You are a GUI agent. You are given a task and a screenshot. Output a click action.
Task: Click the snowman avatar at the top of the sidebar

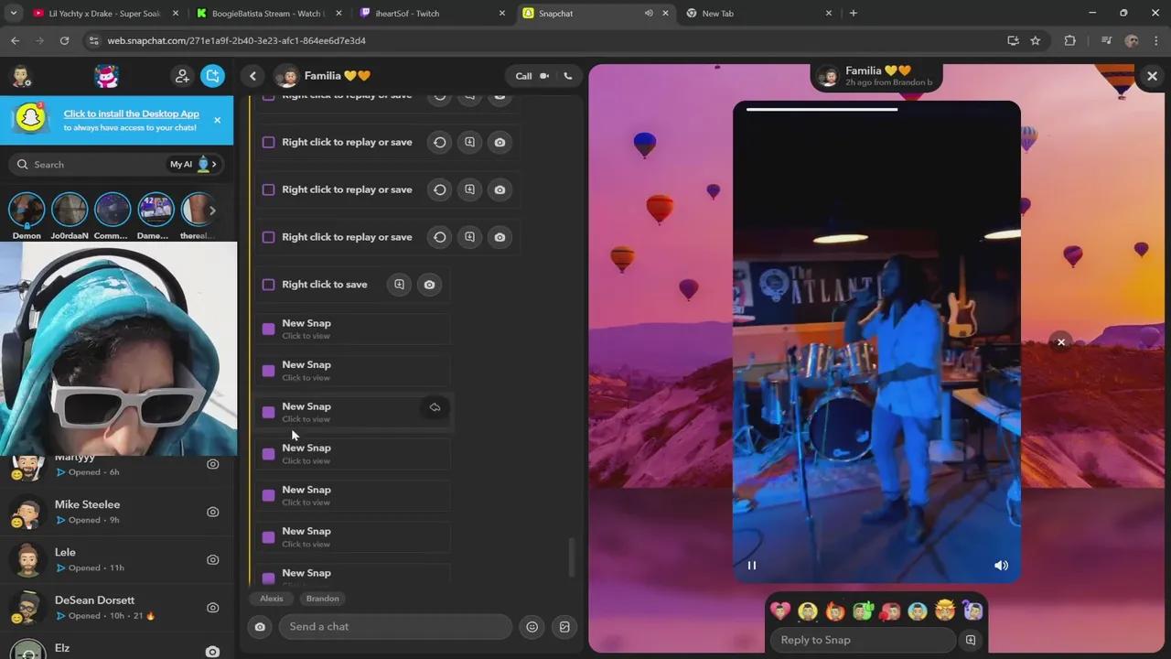(107, 76)
